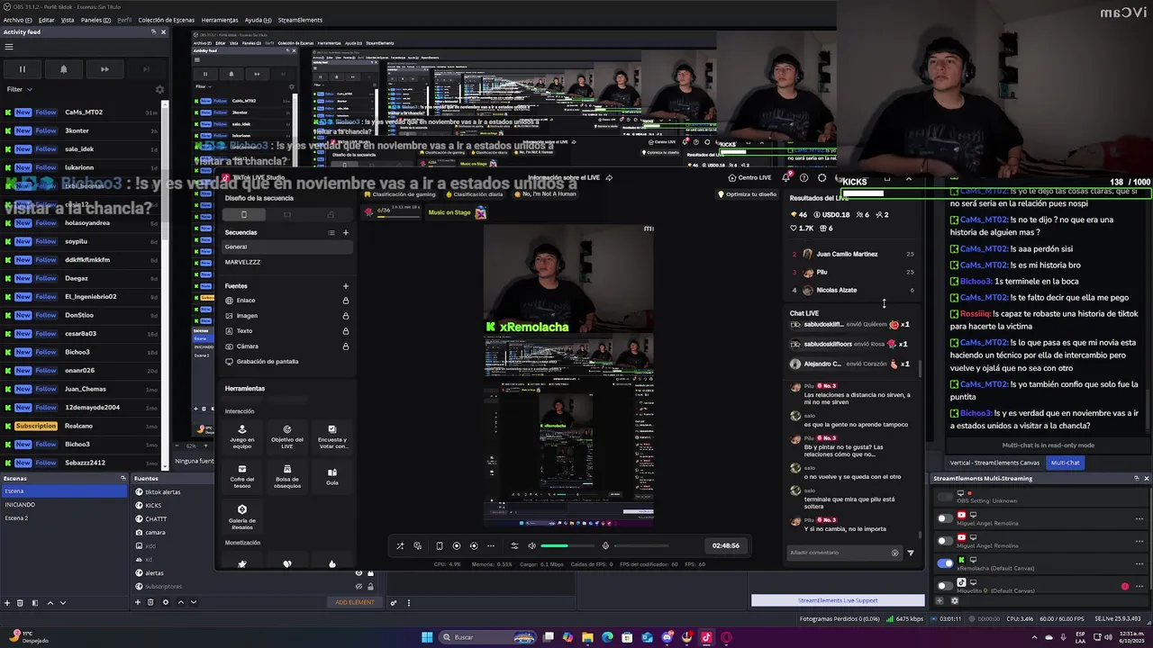Disable xRemolacha Kick output toggle
Viewport: 1153px width, 648px height.
pos(944,563)
